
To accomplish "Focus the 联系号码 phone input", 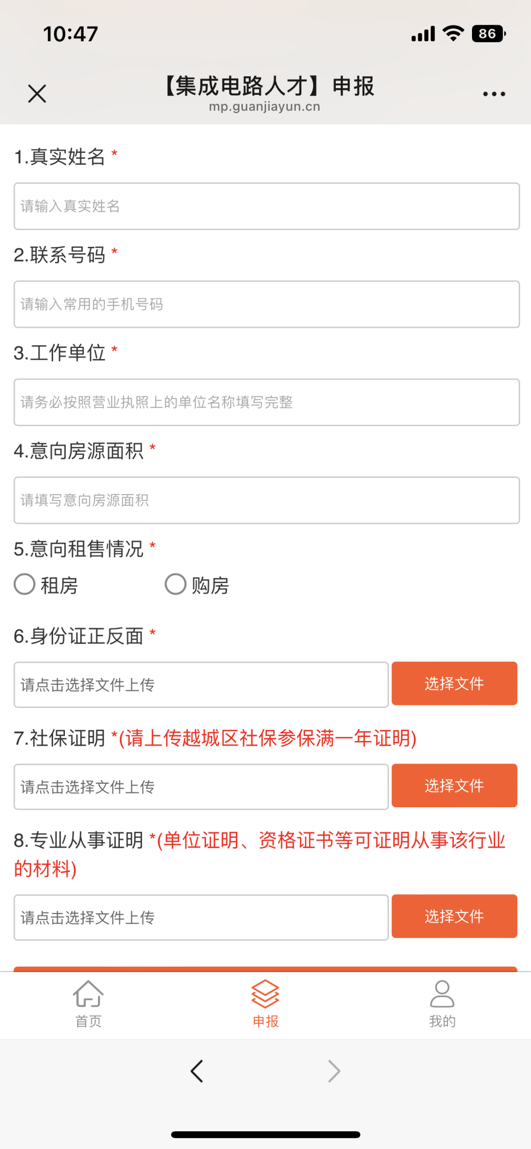I will [266, 304].
